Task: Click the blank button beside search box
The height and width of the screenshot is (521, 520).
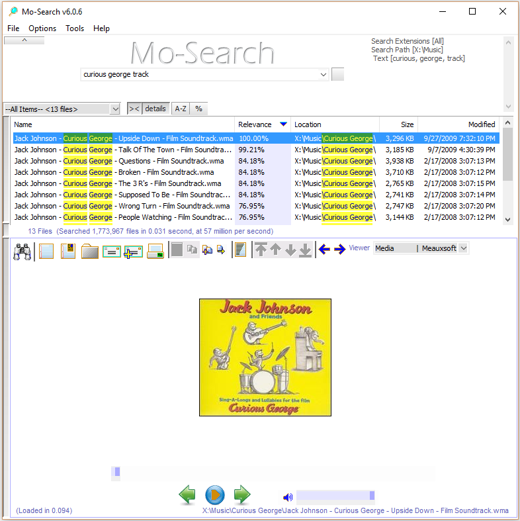Action: coord(337,74)
